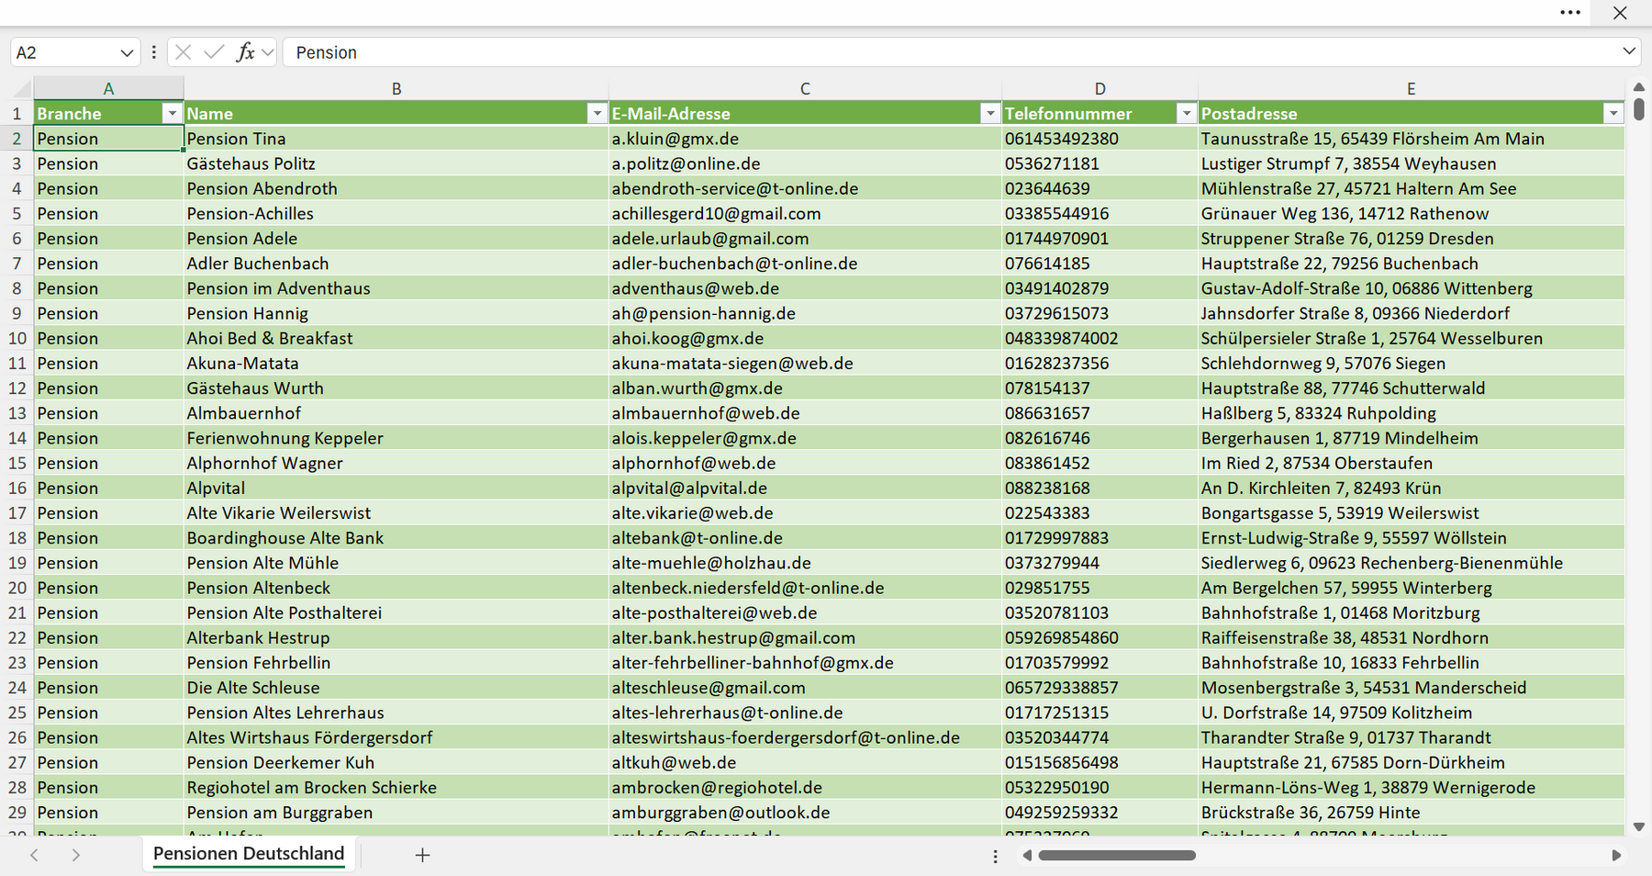
Task: Select cell Alterbank Hestrup
Action: [x=396, y=637]
